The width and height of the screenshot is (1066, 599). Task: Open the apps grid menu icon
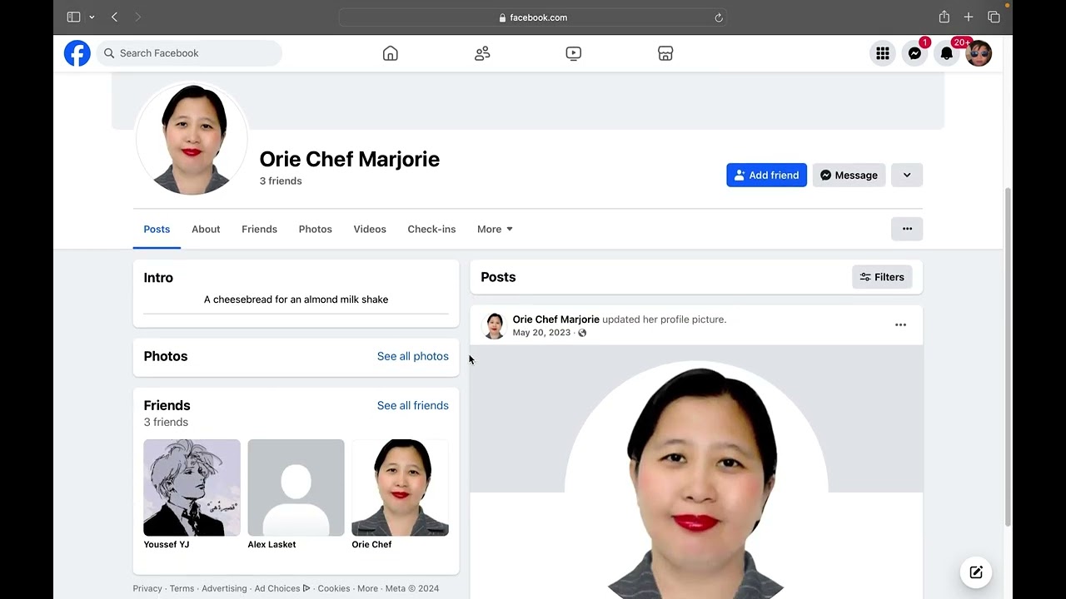(x=883, y=53)
